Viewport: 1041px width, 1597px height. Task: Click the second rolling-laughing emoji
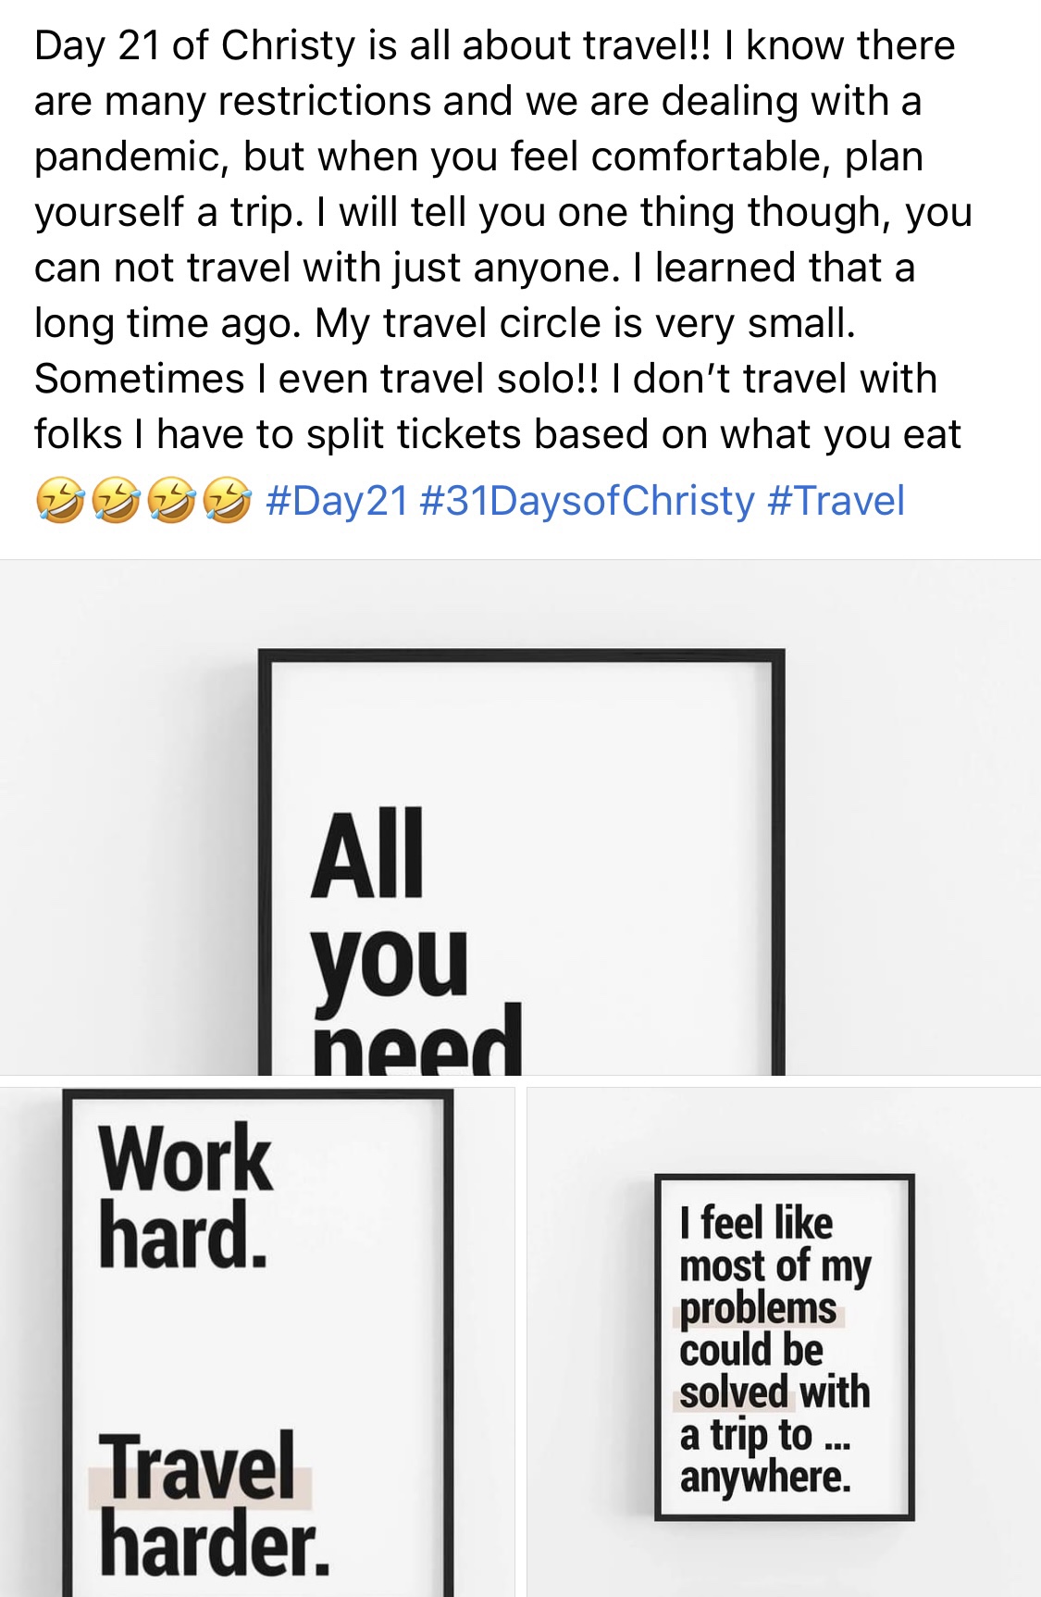coord(116,501)
